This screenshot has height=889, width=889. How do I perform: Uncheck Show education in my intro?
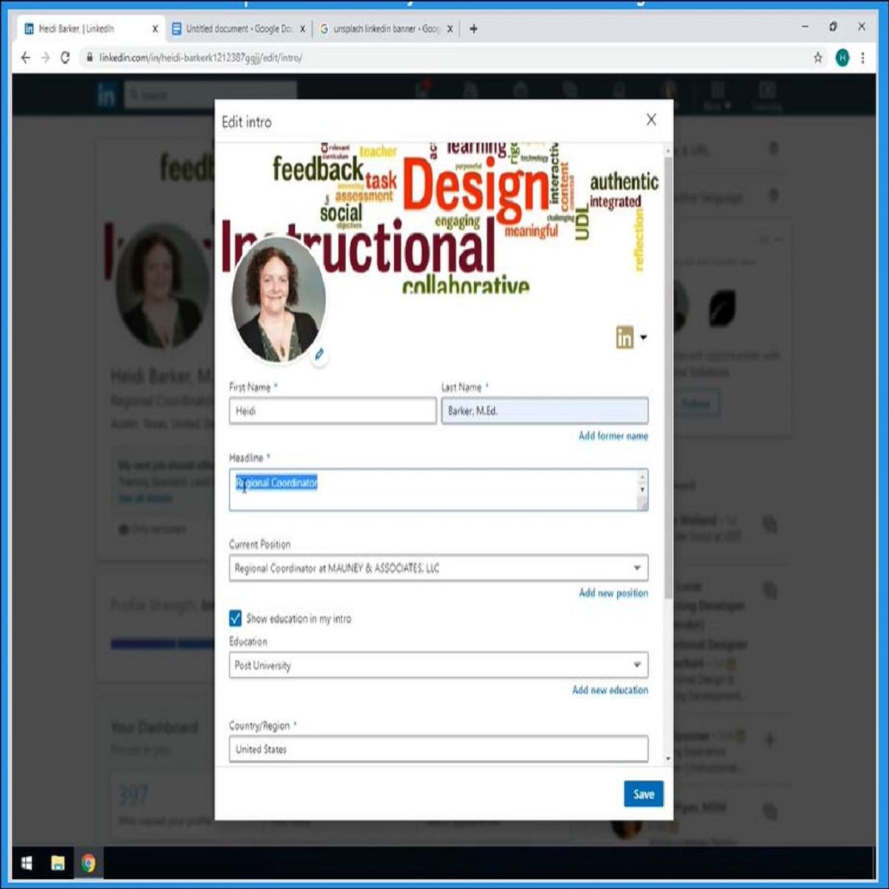(236, 618)
